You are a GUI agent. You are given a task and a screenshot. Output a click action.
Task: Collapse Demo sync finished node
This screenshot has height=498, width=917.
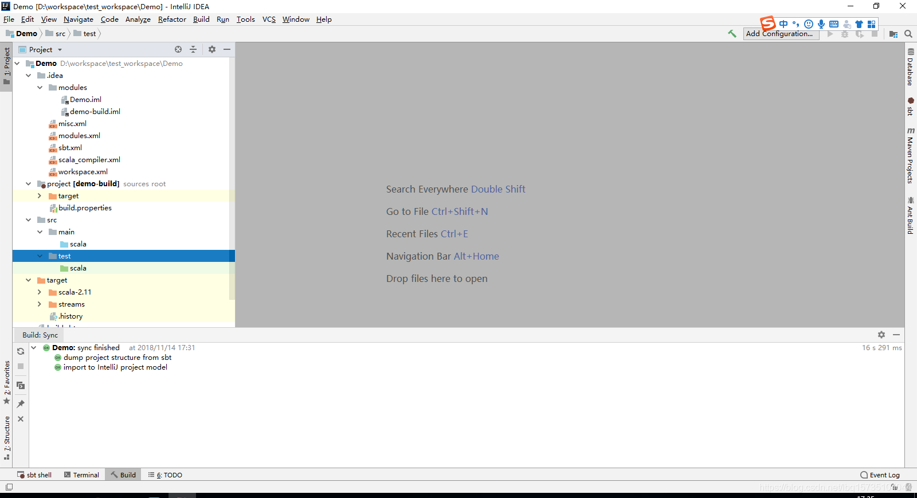click(x=34, y=348)
